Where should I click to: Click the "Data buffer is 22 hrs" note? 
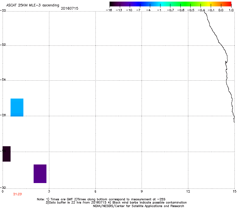click(116, 203)
